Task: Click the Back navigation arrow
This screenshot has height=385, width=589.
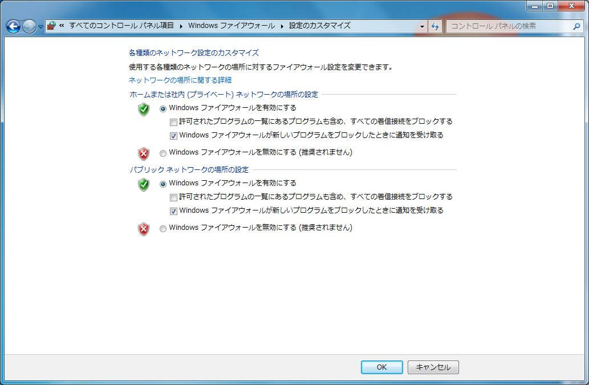Action: click(x=13, y=26)
